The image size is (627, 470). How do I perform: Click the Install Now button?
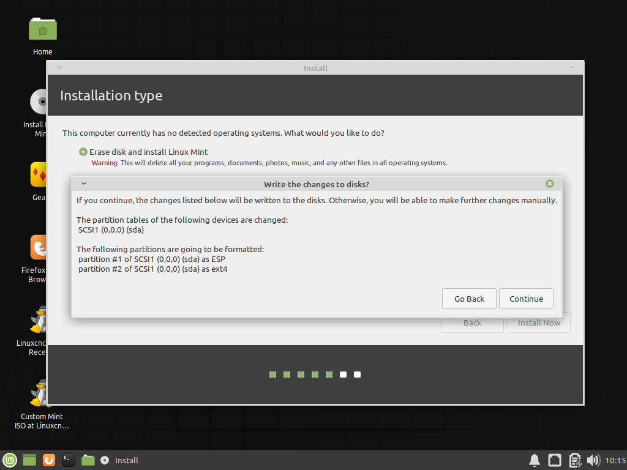(x=539, y=323)
